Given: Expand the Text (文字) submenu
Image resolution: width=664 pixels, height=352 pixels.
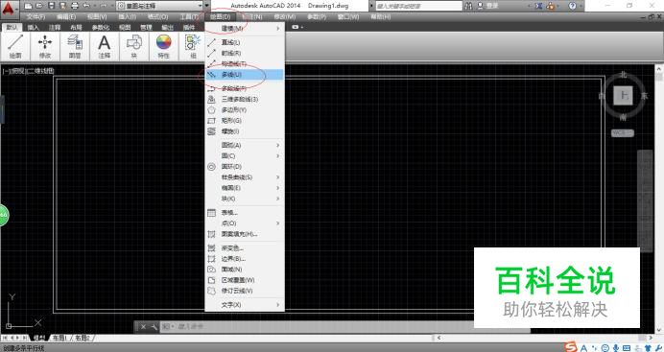Looking at the screenshot, I should coord(245,305).
